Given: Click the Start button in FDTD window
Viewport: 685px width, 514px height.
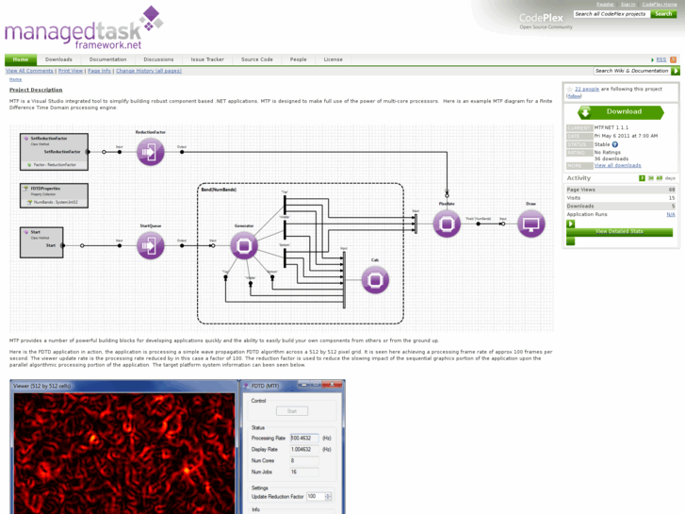Looking at the screenshot, I should coord(292,411).
